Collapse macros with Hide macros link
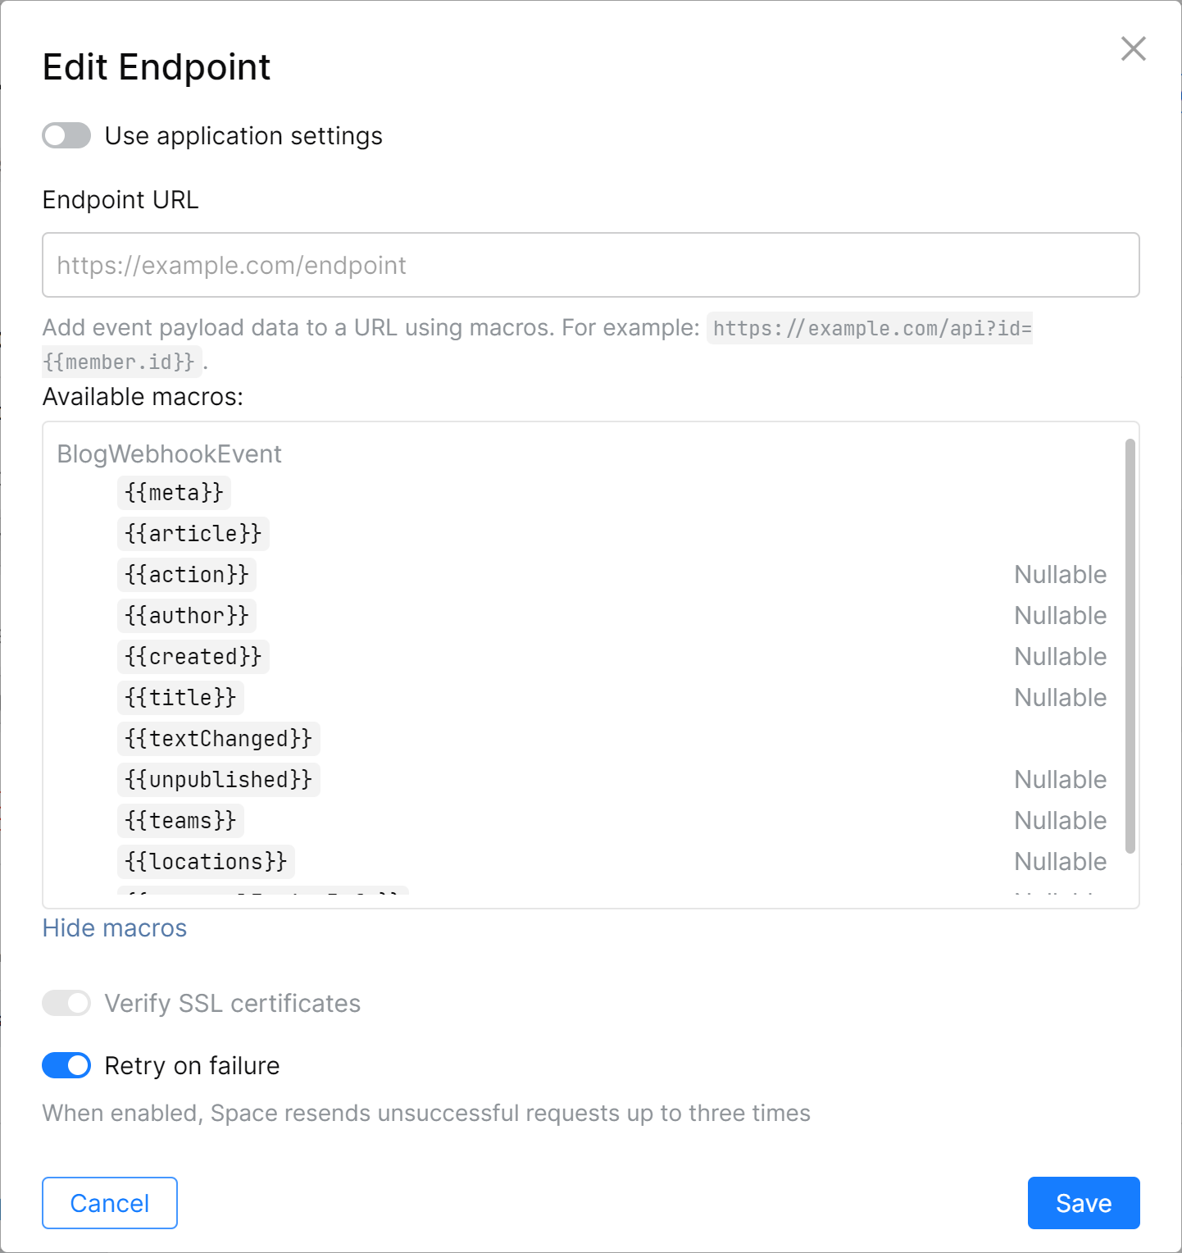Image resolution: width=1182 pixels, height=1253 pixels. pos(115,927)
